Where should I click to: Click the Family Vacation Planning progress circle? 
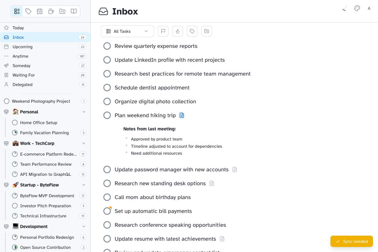[14, 133]
